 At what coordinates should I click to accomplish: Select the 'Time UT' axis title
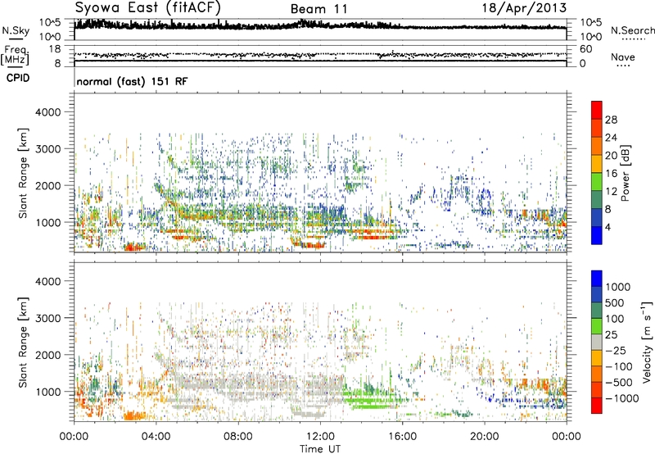pos(320,449)
